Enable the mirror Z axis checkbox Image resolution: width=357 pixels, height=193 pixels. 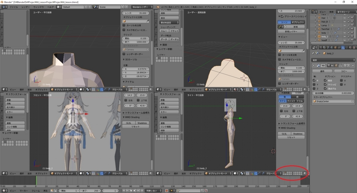click(314, 89)
